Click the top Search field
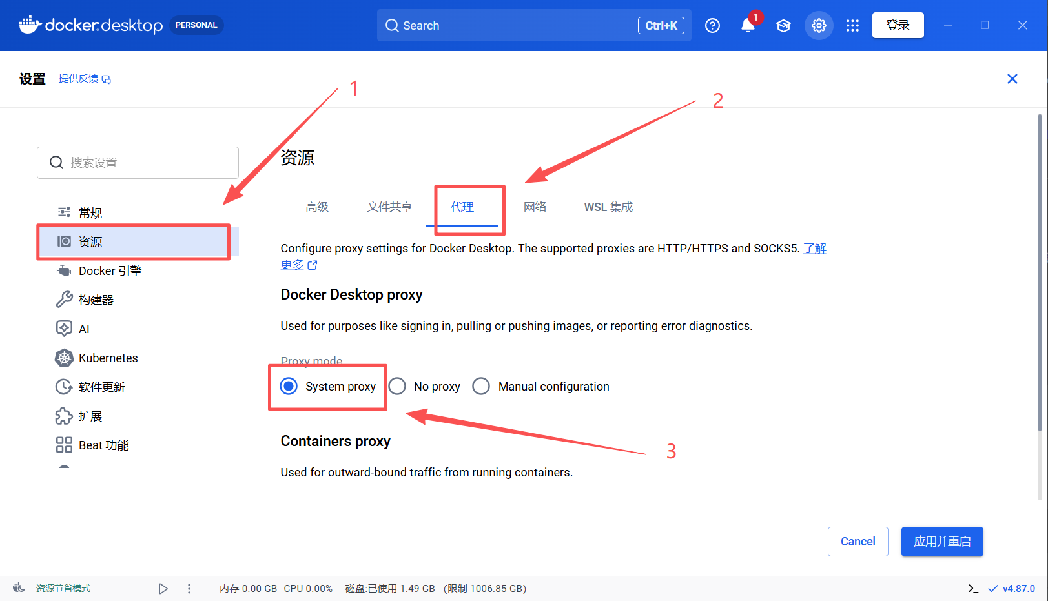Viewport: 1048px width, 601px height. 534,25
